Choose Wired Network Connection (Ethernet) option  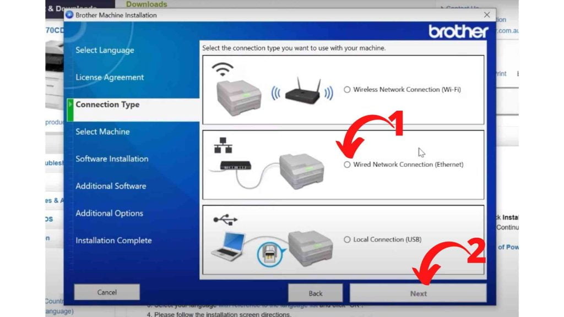click(x=347, y=165)
